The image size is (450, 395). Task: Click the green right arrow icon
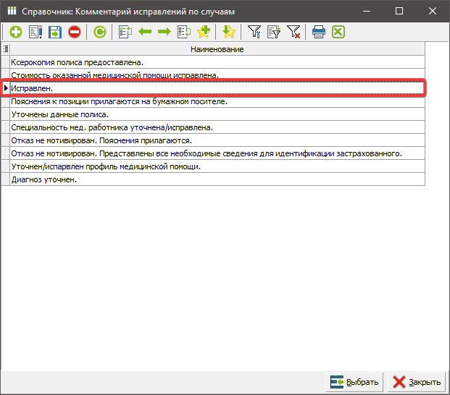click(x=164, y=32)
